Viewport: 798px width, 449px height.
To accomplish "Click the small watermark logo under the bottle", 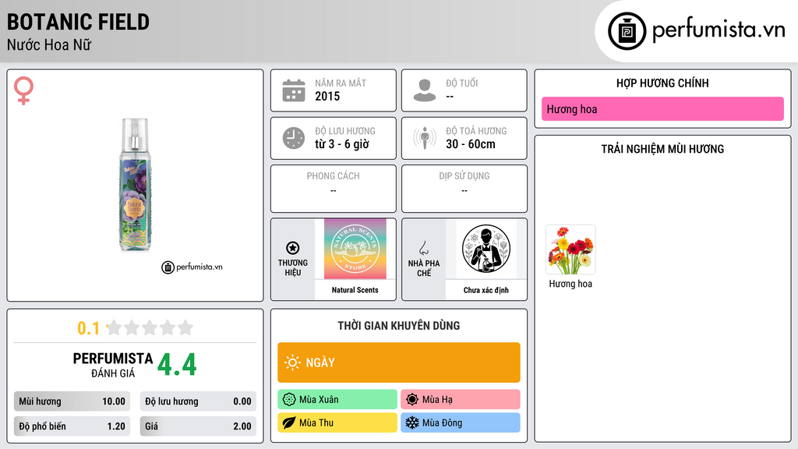I will pos(192,267).
